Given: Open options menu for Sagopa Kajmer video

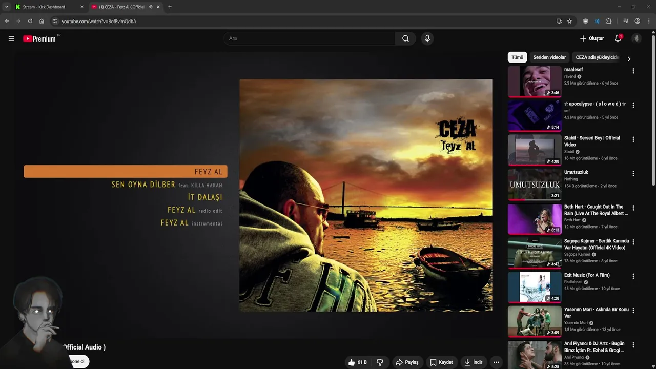Looking at the screenshot, I should click(x=633, y=242).
